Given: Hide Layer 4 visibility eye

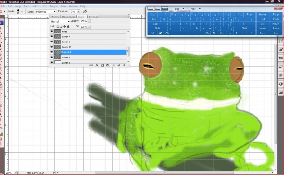Looking at the screenshot, I should point(52,52).
